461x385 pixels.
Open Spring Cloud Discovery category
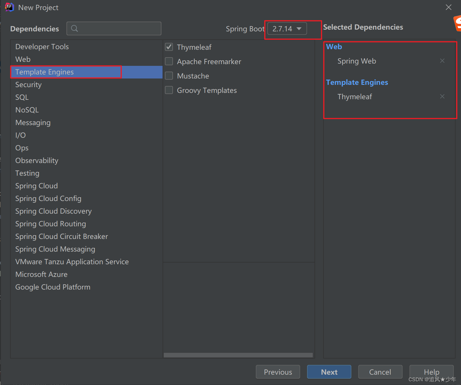87,211
